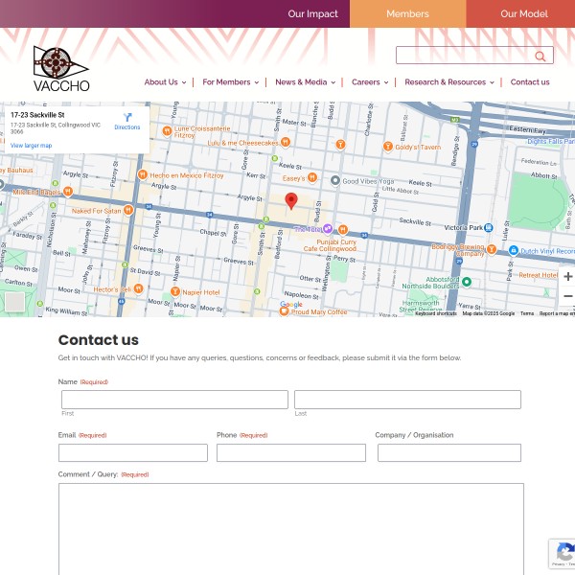Click the Hecho en Mexico Fitzroy restaurant marker
The width and height of the screenshot is (575, 575).
(x=143, y=175)
